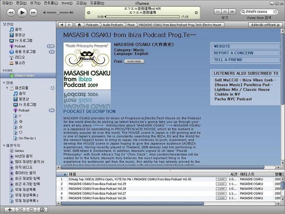The height and width of the screenshot is (214, 285).
Task: Click the podcast cover artwork
Action: tap(87, 66)
